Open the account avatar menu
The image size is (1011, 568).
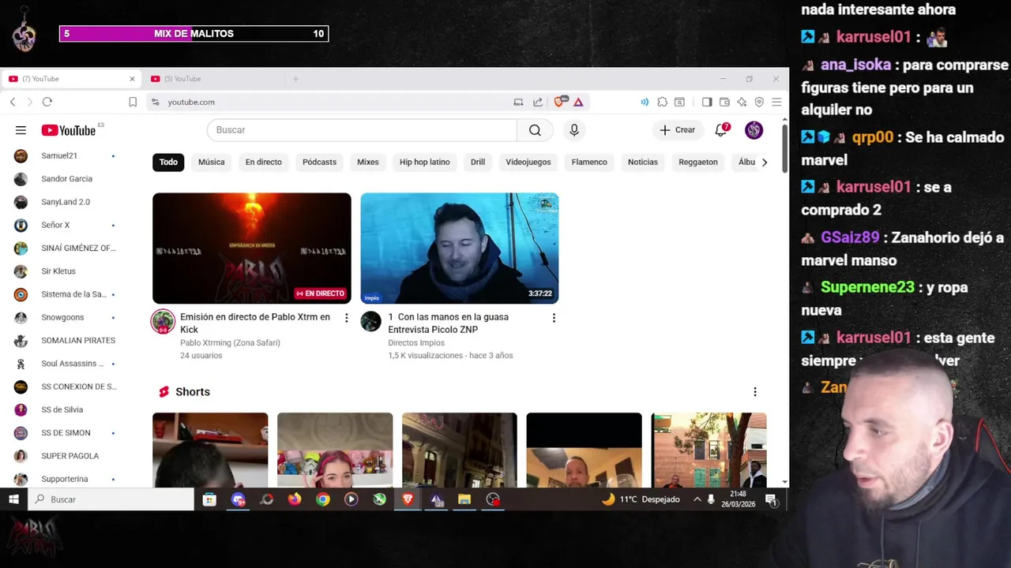(x=754, y=130)
